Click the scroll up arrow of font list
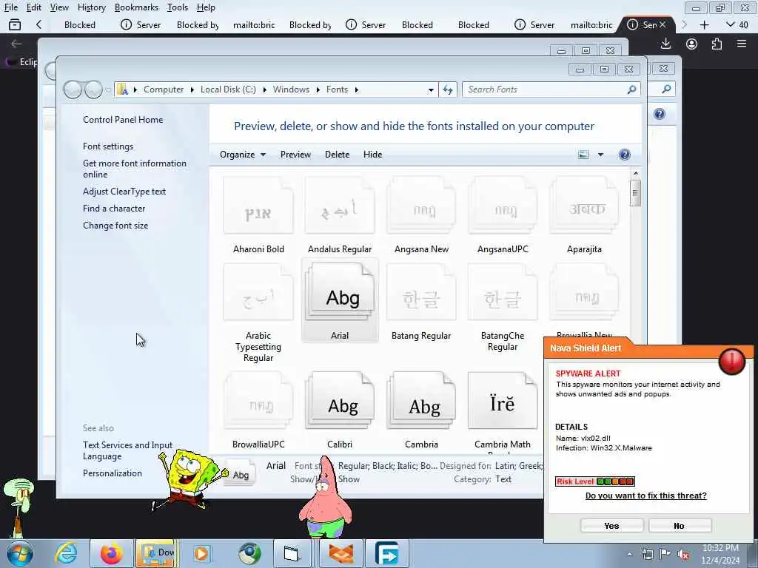The height and width of the screenshot is (568, 758). tap(636, 173)
